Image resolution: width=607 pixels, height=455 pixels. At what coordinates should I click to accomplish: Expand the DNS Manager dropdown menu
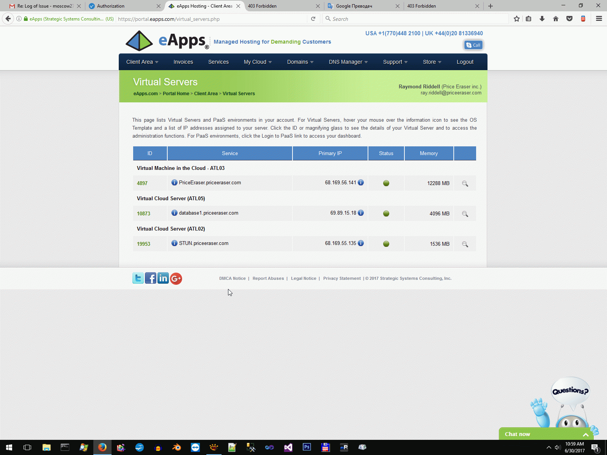348,62
